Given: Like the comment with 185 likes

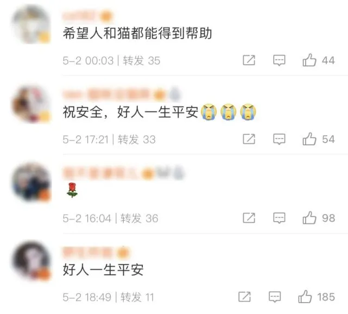Looking at the screenshot, I should (x=305, y=297).
